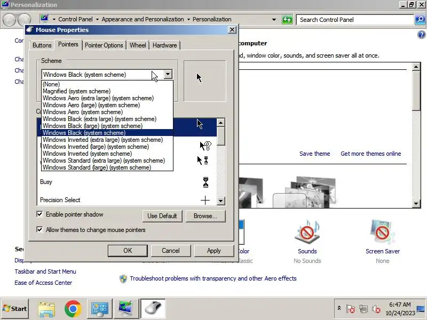Image resolution: width=427 pixels, height=320 pixels.
Task: Choose Windows Aero (extra large) scheme
Action: pos(107,98)
